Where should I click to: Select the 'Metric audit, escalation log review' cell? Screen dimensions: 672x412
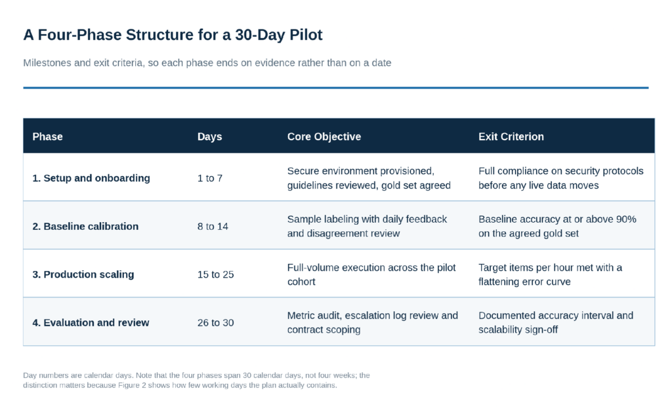point(373,322)
